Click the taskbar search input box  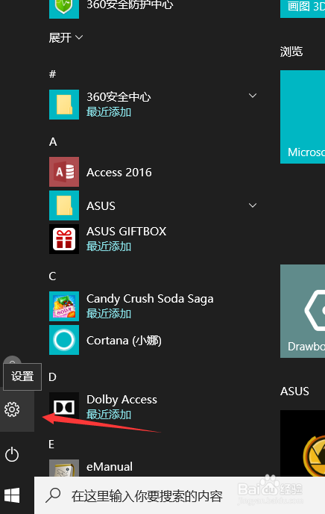click(180, 495)
